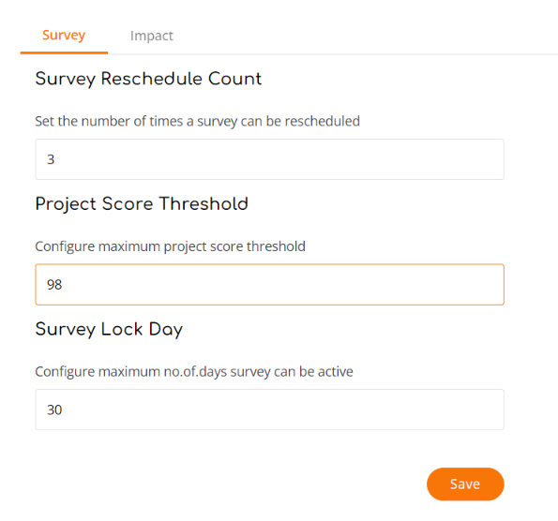This screenshot has height=521, width=558.
Task: Click the 'no.of.days survey can be active' text
Action: pos(258,372)
